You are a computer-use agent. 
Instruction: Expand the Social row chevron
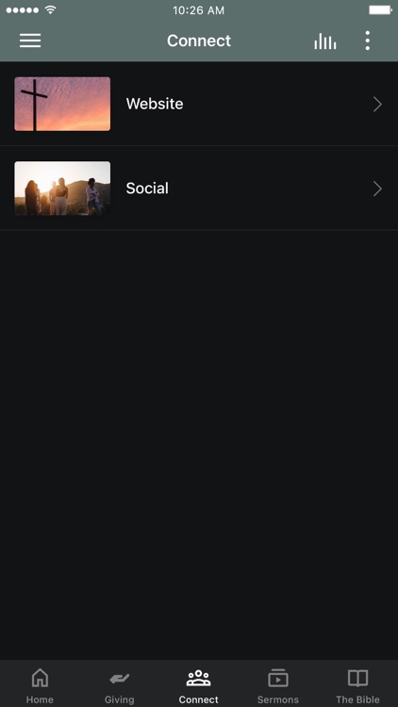coord(377,189)
